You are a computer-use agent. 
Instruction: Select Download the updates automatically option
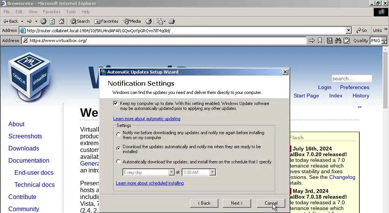pos(119,148)
